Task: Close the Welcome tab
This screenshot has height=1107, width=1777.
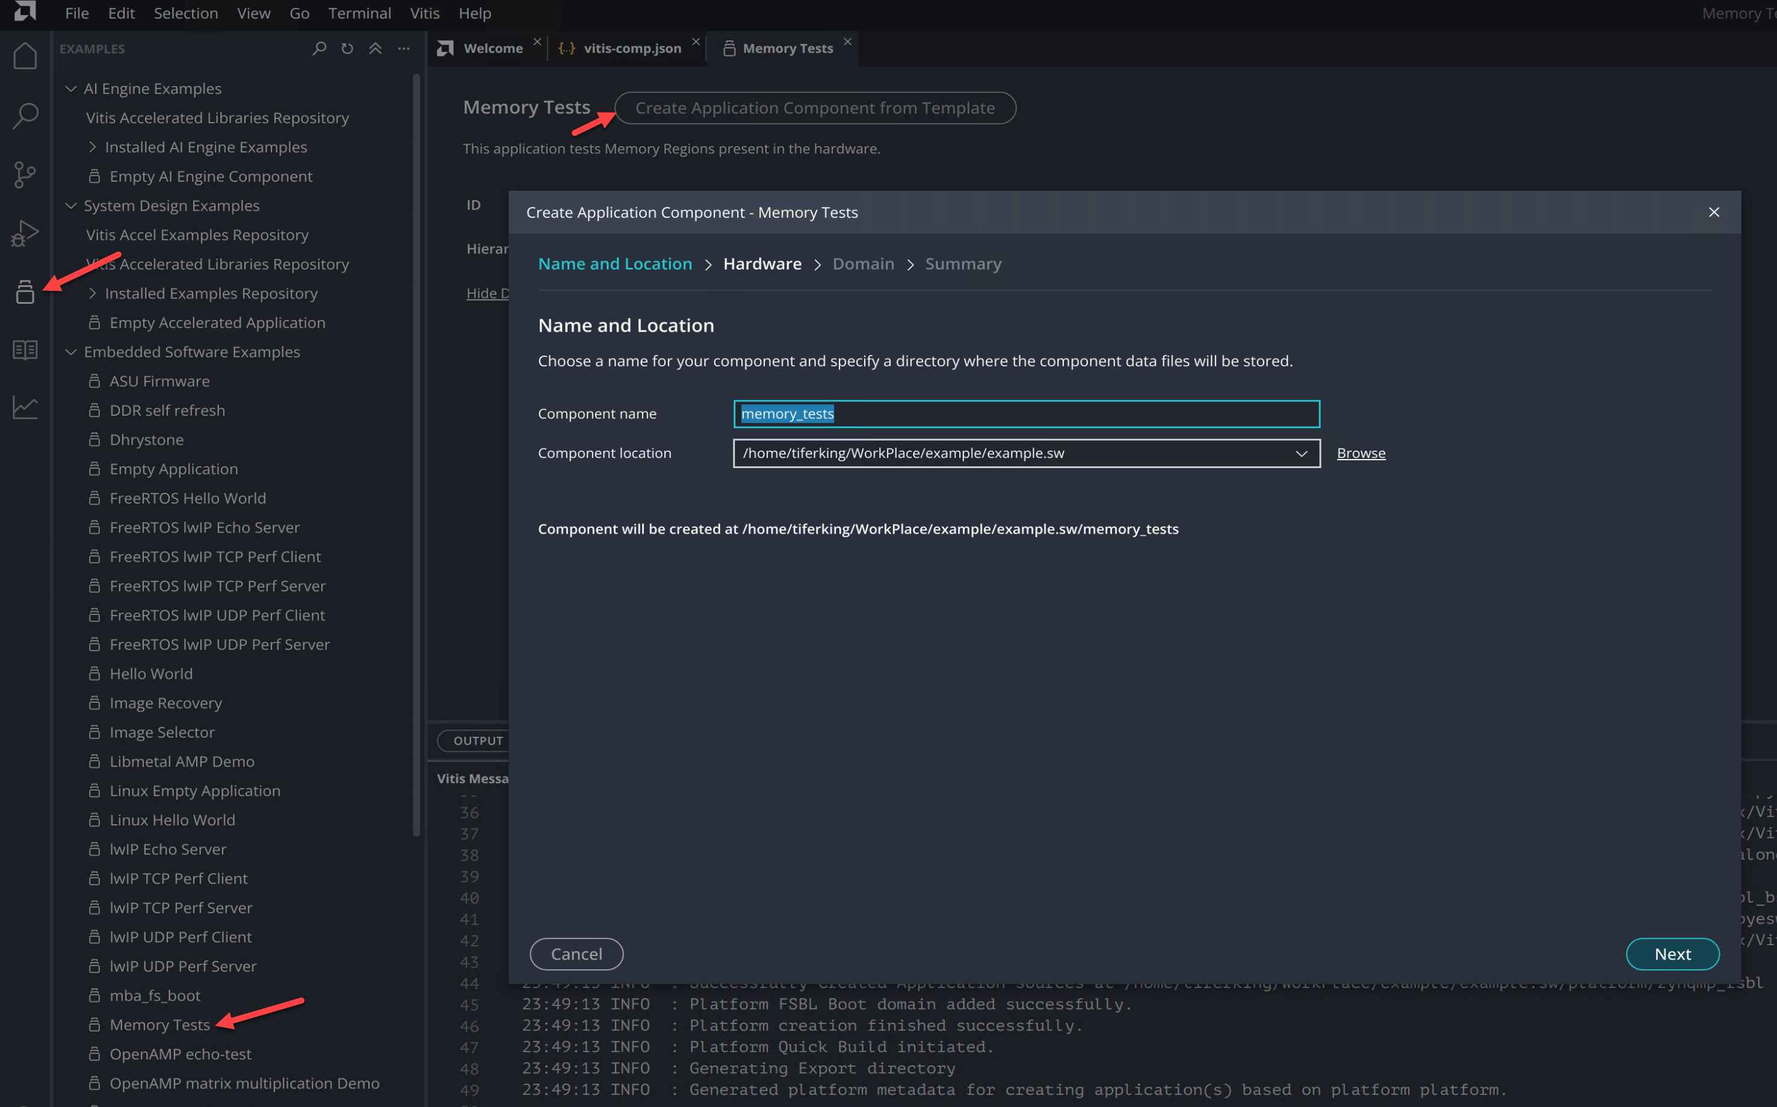Action: pyautogui.click(x=537, y=42)
